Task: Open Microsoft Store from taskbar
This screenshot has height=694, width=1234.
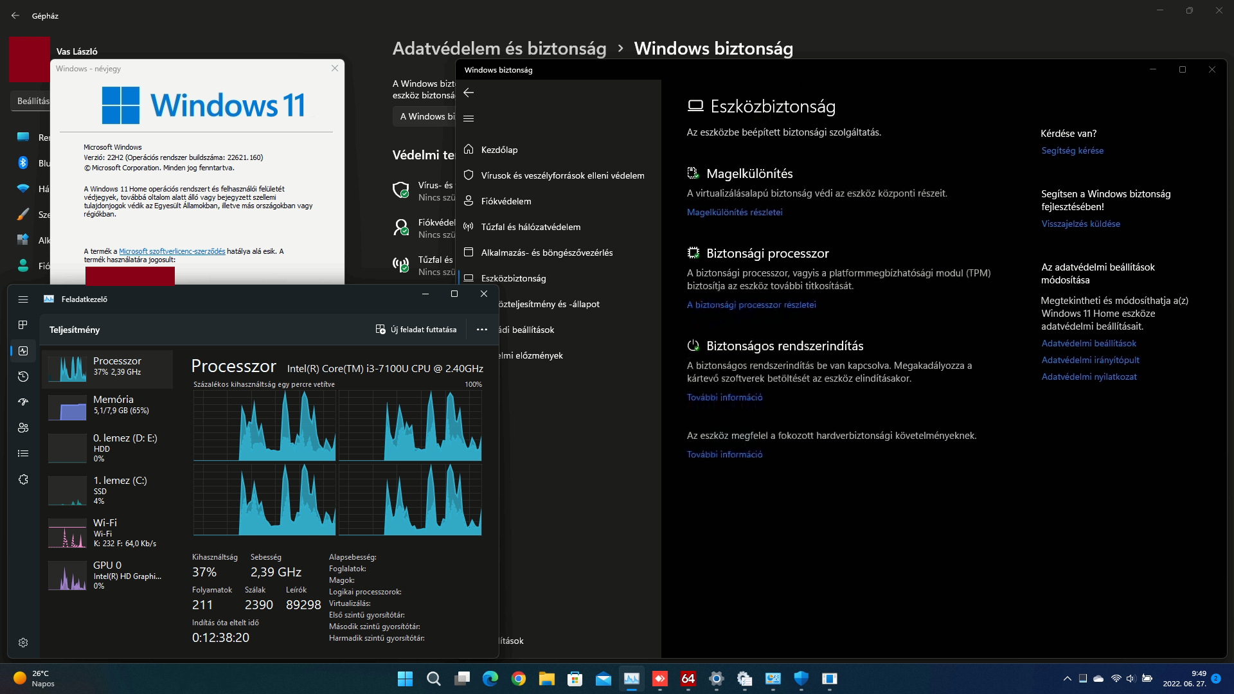Action: [575, 679]
